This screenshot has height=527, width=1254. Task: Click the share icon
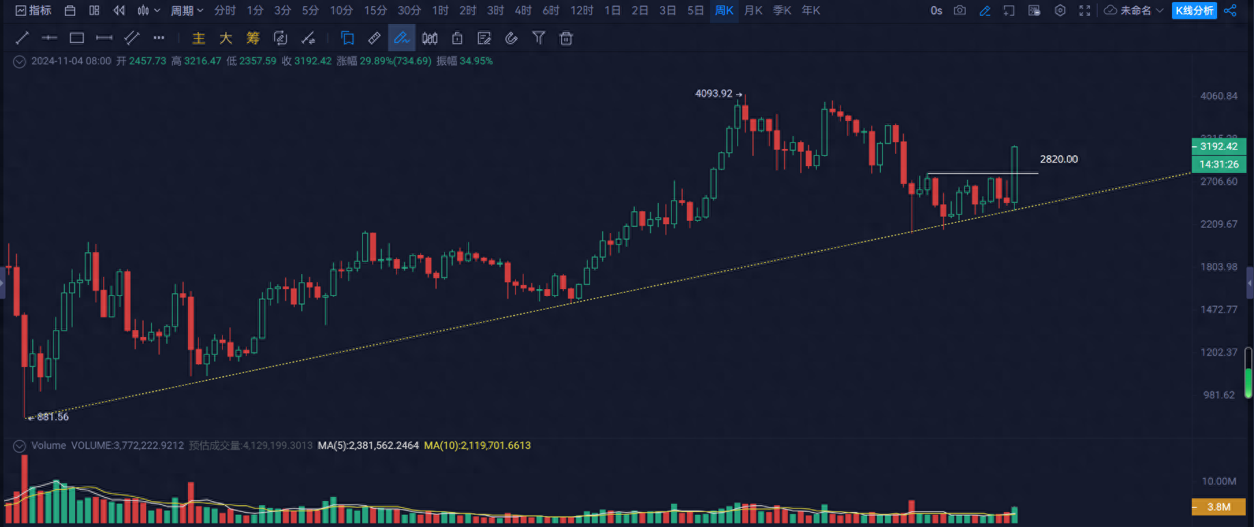click(1231, 10)
